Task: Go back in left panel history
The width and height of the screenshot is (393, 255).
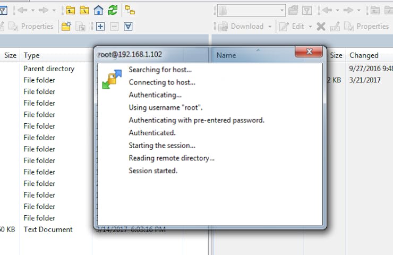Action: (x=23, y=10)
